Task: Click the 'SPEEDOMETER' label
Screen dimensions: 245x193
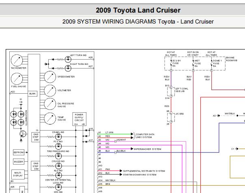Action: click(x=66, y=77)
